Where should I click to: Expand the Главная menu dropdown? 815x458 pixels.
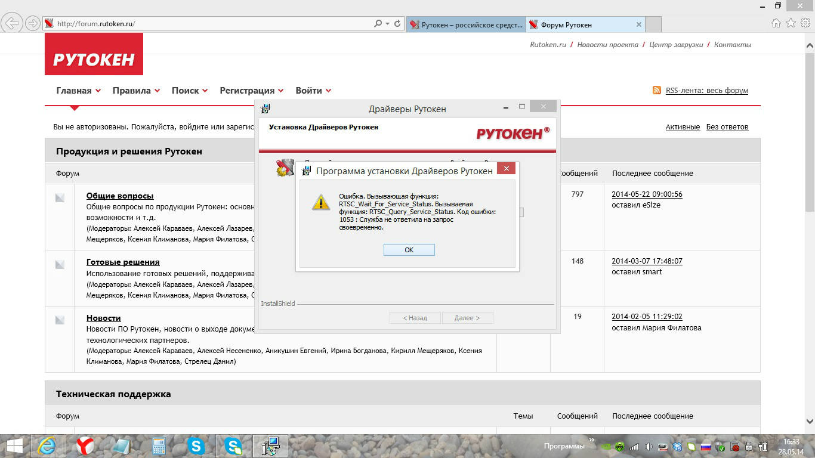click(98, 91)
